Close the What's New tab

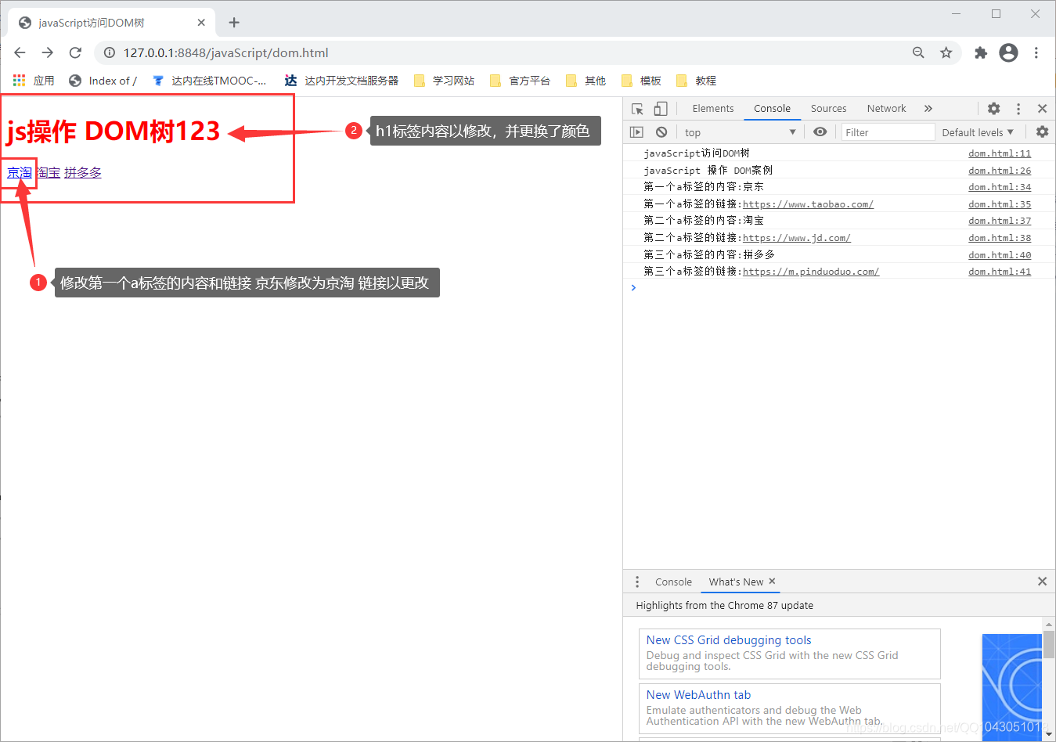click(772, 581)
